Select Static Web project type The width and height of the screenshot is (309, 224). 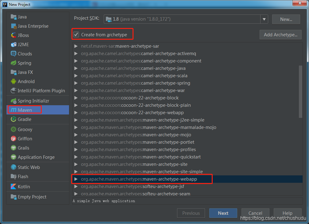pos(38,167)
